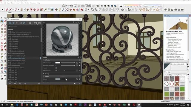Viewport: 191px width, 107px height.
Task: Click Reflection Color texture slot button
Action: 77,63
